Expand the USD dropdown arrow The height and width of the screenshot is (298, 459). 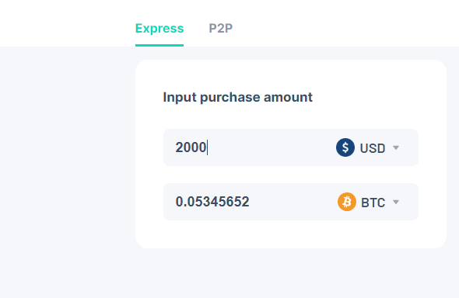pyautogui.click(x=396, y=147)
